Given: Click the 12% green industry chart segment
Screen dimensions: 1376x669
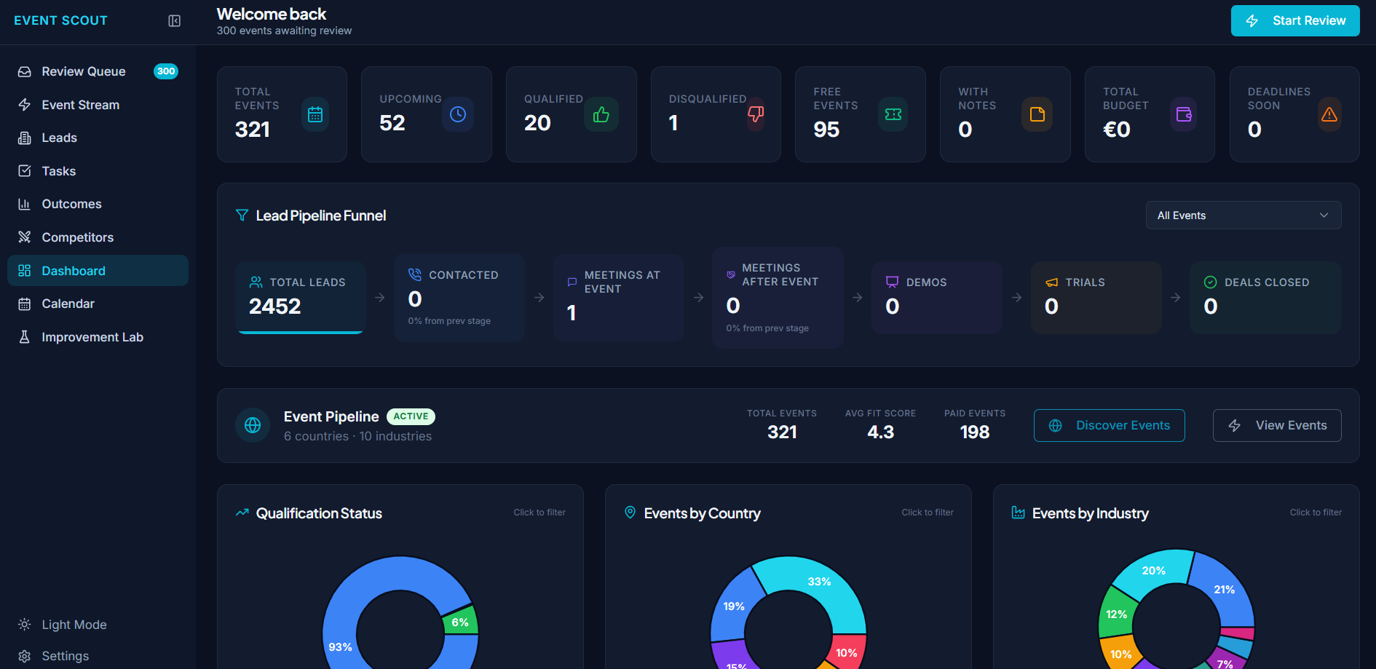Looking at the screenshot, I should click(x=1116, y=614).
